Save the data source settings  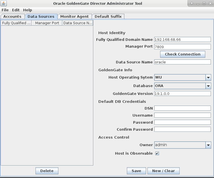click(136, 171)
